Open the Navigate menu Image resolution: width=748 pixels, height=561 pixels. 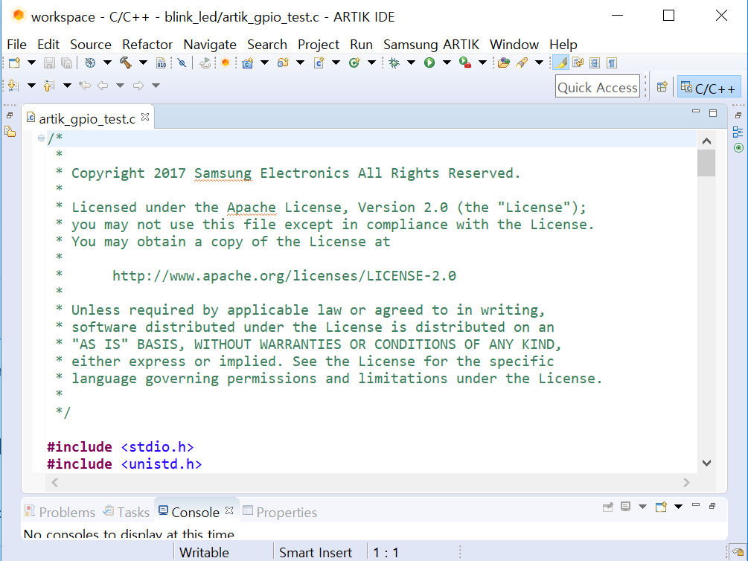[x=210, y=45]
